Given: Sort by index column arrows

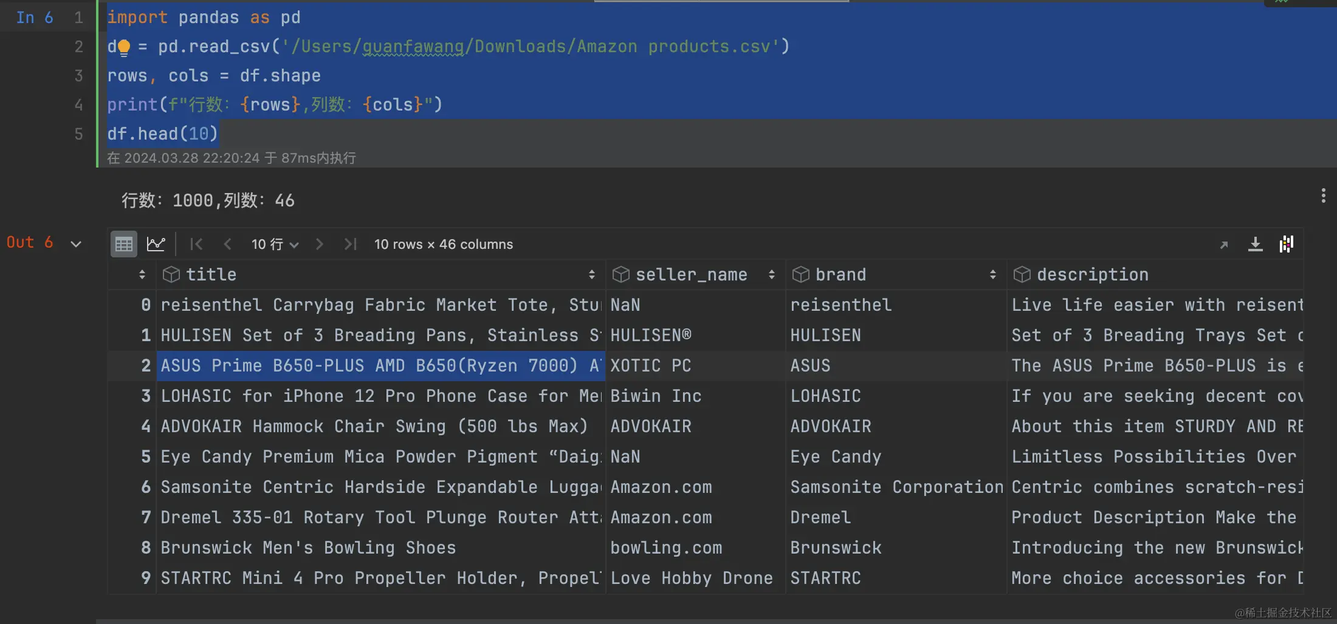Looking at the screenshot, I should click(x=142, y=274).
